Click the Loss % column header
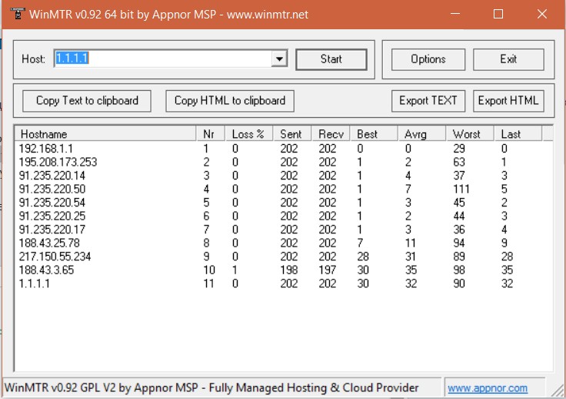The height and width of the screenshot is (399, 566). click(x=248, y=134)
